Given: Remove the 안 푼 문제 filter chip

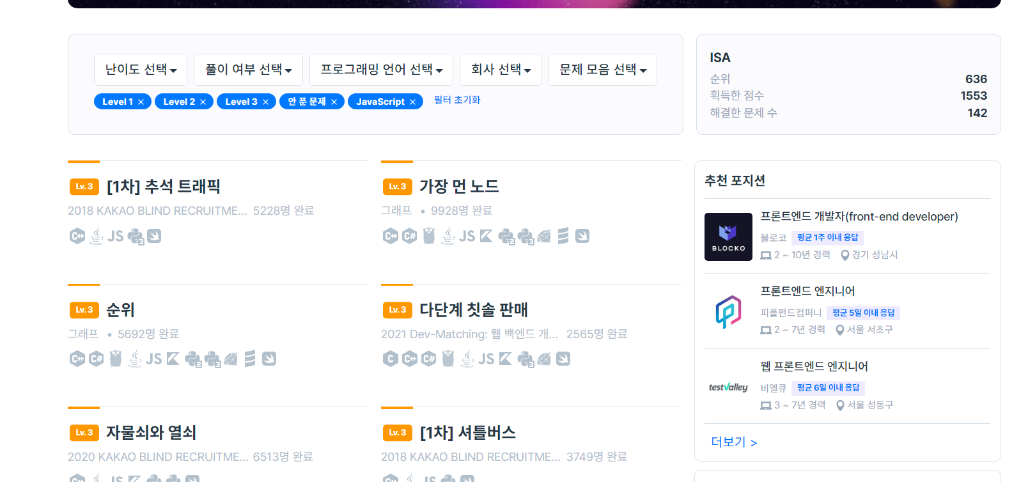Looking at the screenshot, I should pos(334,102).
